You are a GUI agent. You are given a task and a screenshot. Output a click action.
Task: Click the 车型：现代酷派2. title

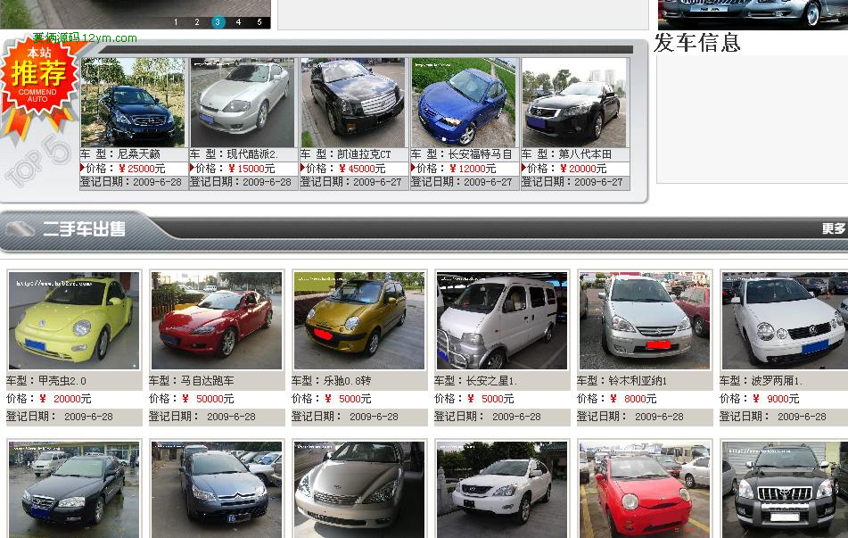tap(234, 154)
